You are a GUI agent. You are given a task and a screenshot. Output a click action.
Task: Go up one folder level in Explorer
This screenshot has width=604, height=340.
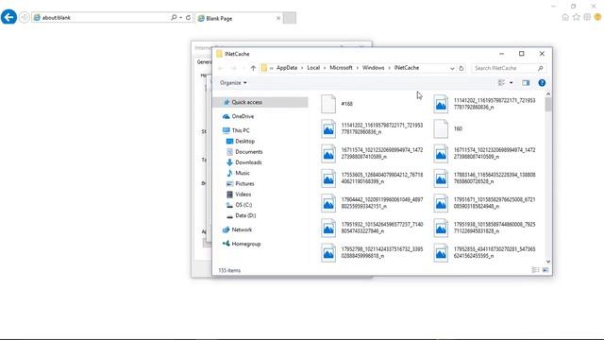coord(253,68)
